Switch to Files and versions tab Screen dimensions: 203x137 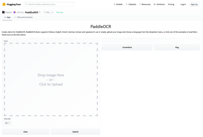[23, 17]
